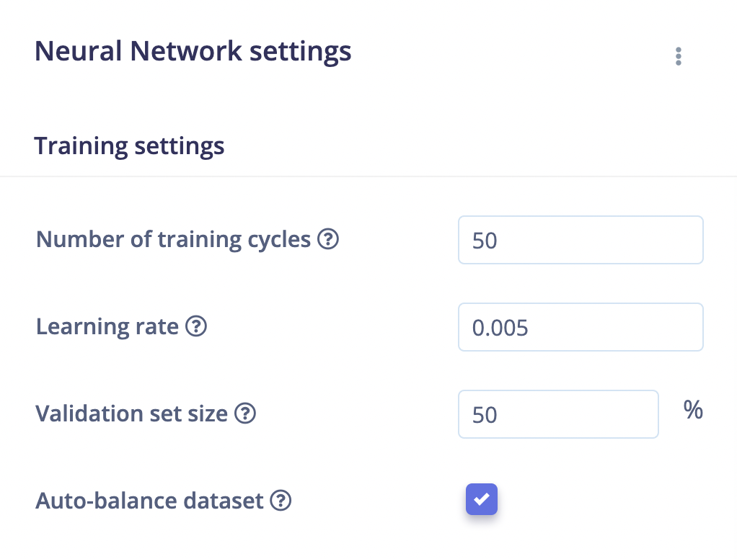Click the Validation set size question mark
This screenshot has height=559, width=737.
(x=245, y=413)
